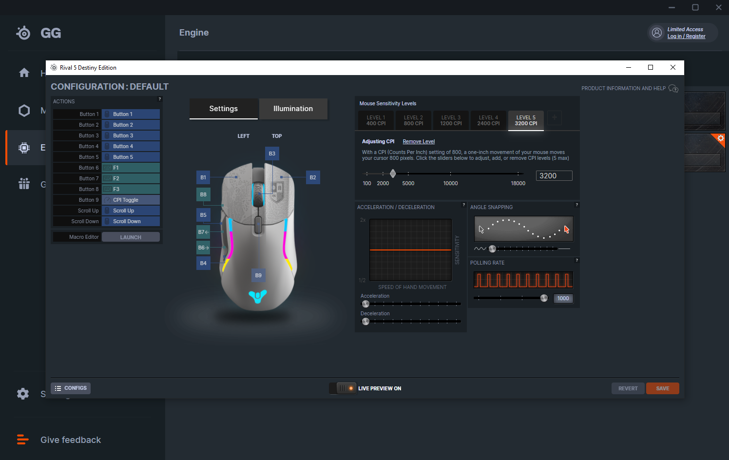
Task: Click the SteelSeries GG logo icon
Action: (x=23, y=33)
